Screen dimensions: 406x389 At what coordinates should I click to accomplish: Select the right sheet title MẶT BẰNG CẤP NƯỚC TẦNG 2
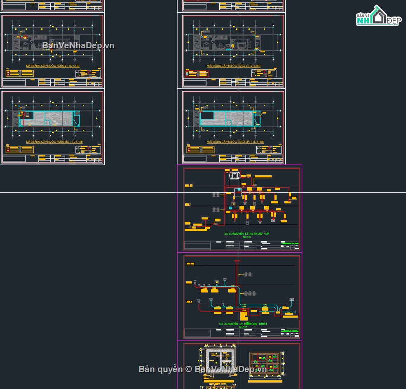click(233, 66)
